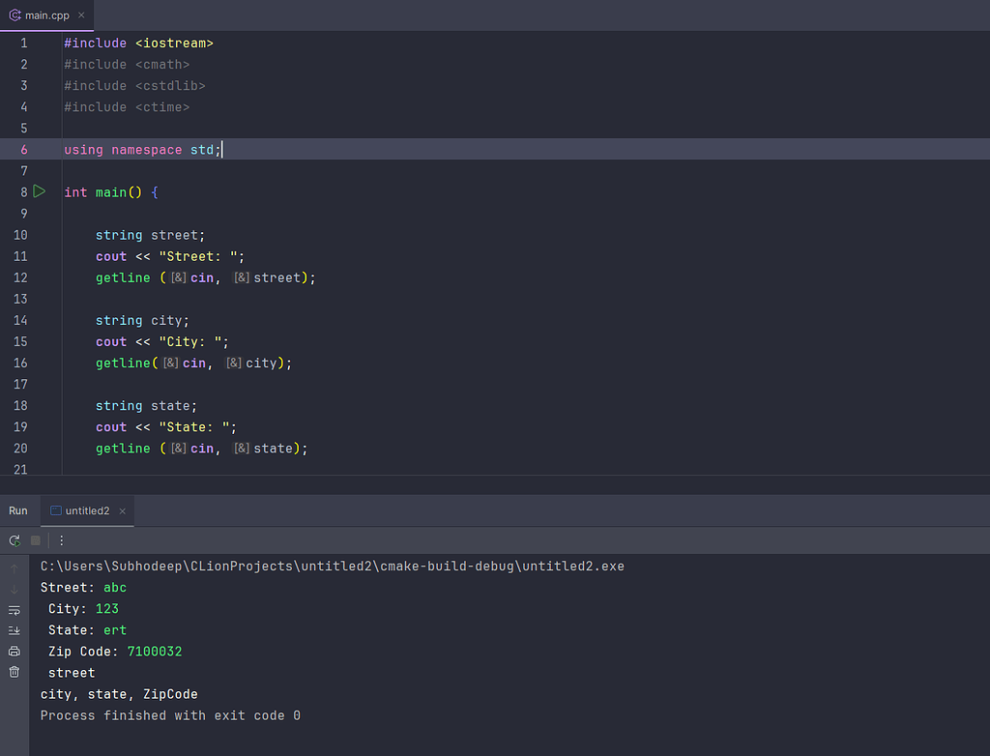The image size is (990, 756).
Task: Click line number 14 in the gutter
Action: point(20,320)
